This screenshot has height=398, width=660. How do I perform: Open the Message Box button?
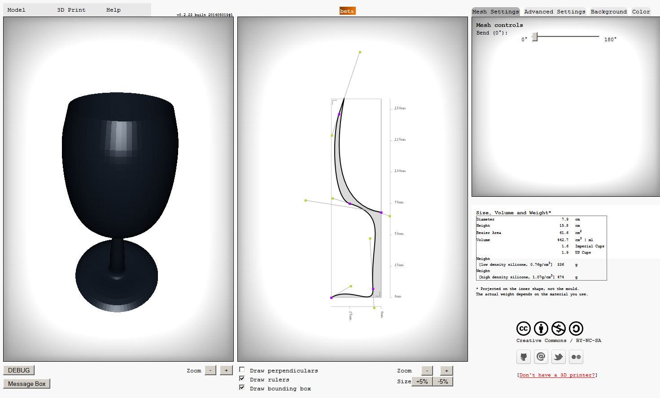[27, 384]
